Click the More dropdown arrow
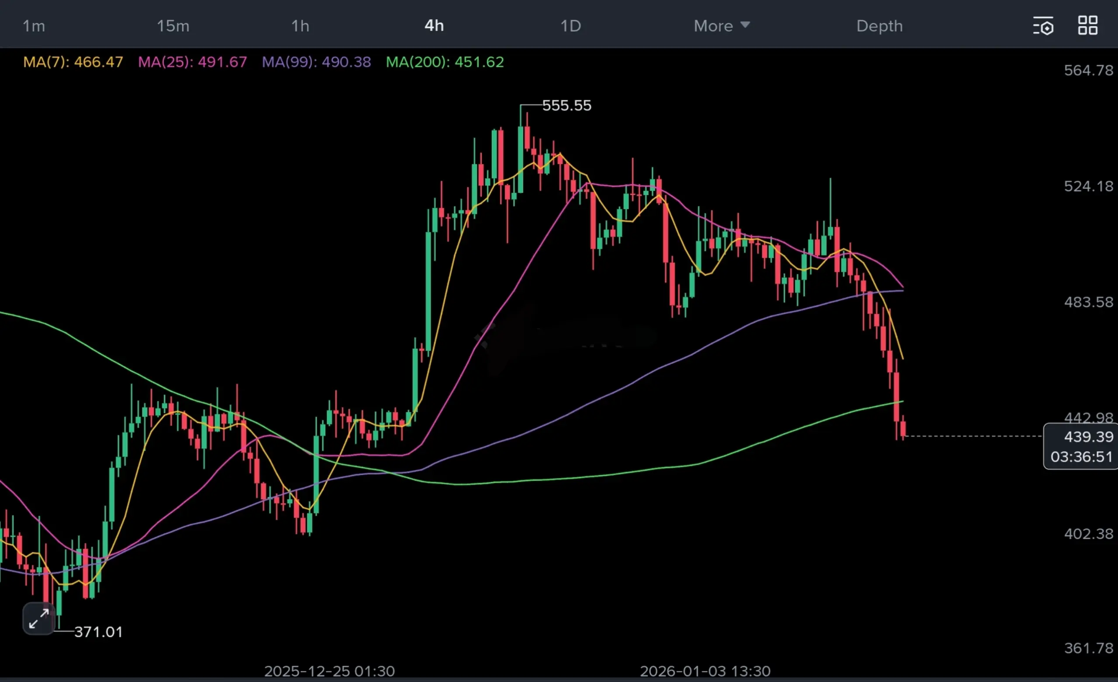 pos(745,24)
